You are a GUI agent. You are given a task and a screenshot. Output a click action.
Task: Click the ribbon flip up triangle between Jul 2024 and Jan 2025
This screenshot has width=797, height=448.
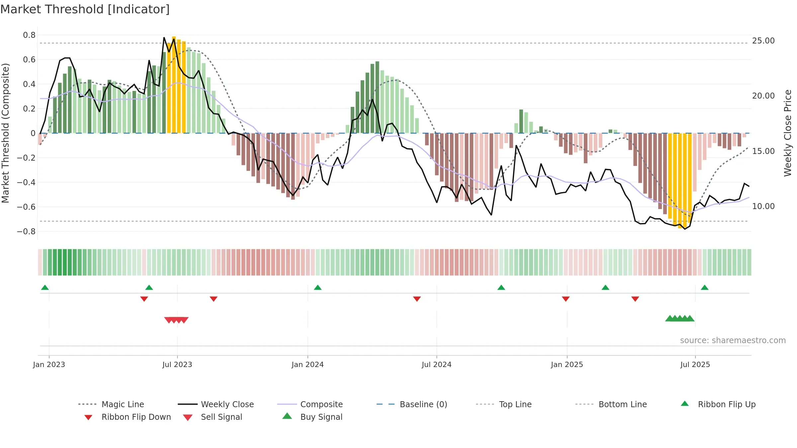click(501, 287)
